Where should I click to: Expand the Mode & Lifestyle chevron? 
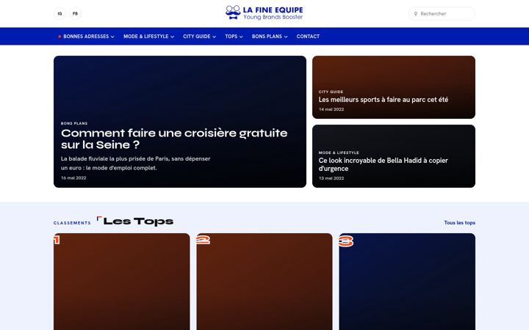coord(173,37)
